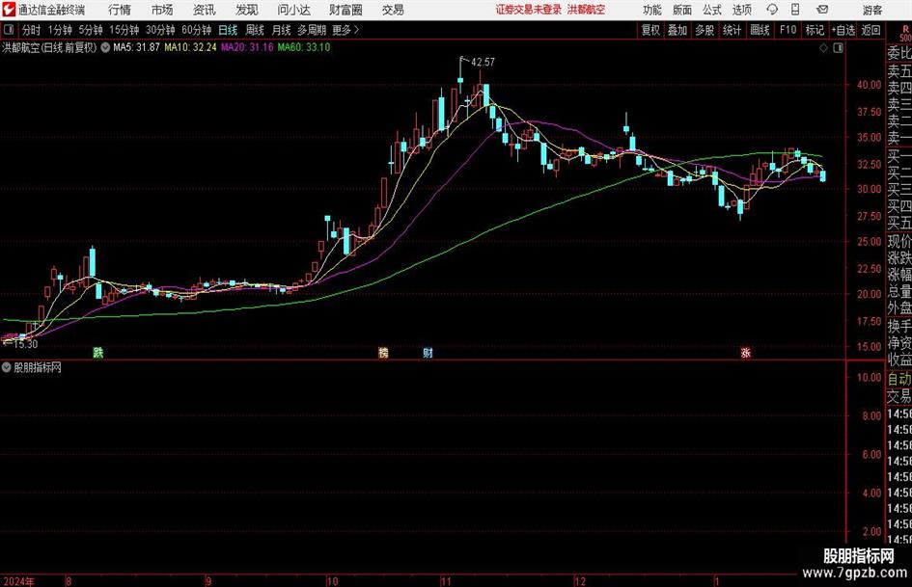Image resolution: width=912 pixels, height=587 pixels.
Task: Switch to the 月线 monthly tab
Action: click(282, 30)
